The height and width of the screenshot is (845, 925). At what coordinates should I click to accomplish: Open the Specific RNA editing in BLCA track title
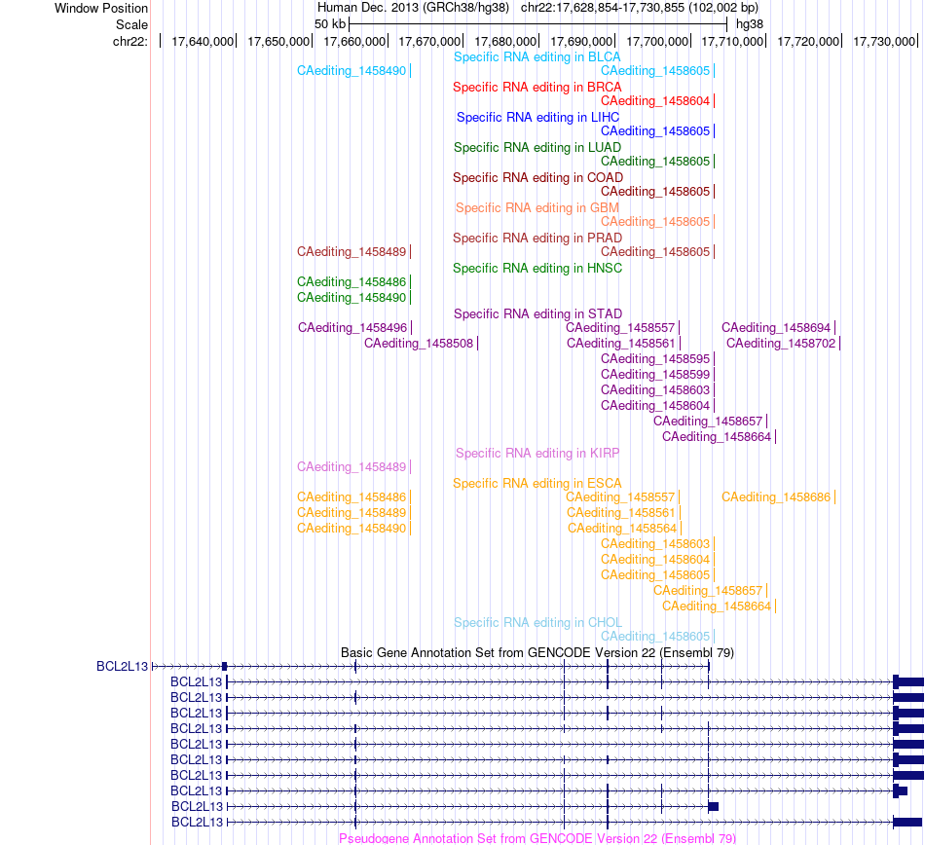click(x=536, y=57)
